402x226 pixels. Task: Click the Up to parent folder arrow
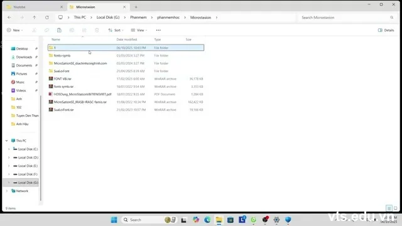pos(35,18)
